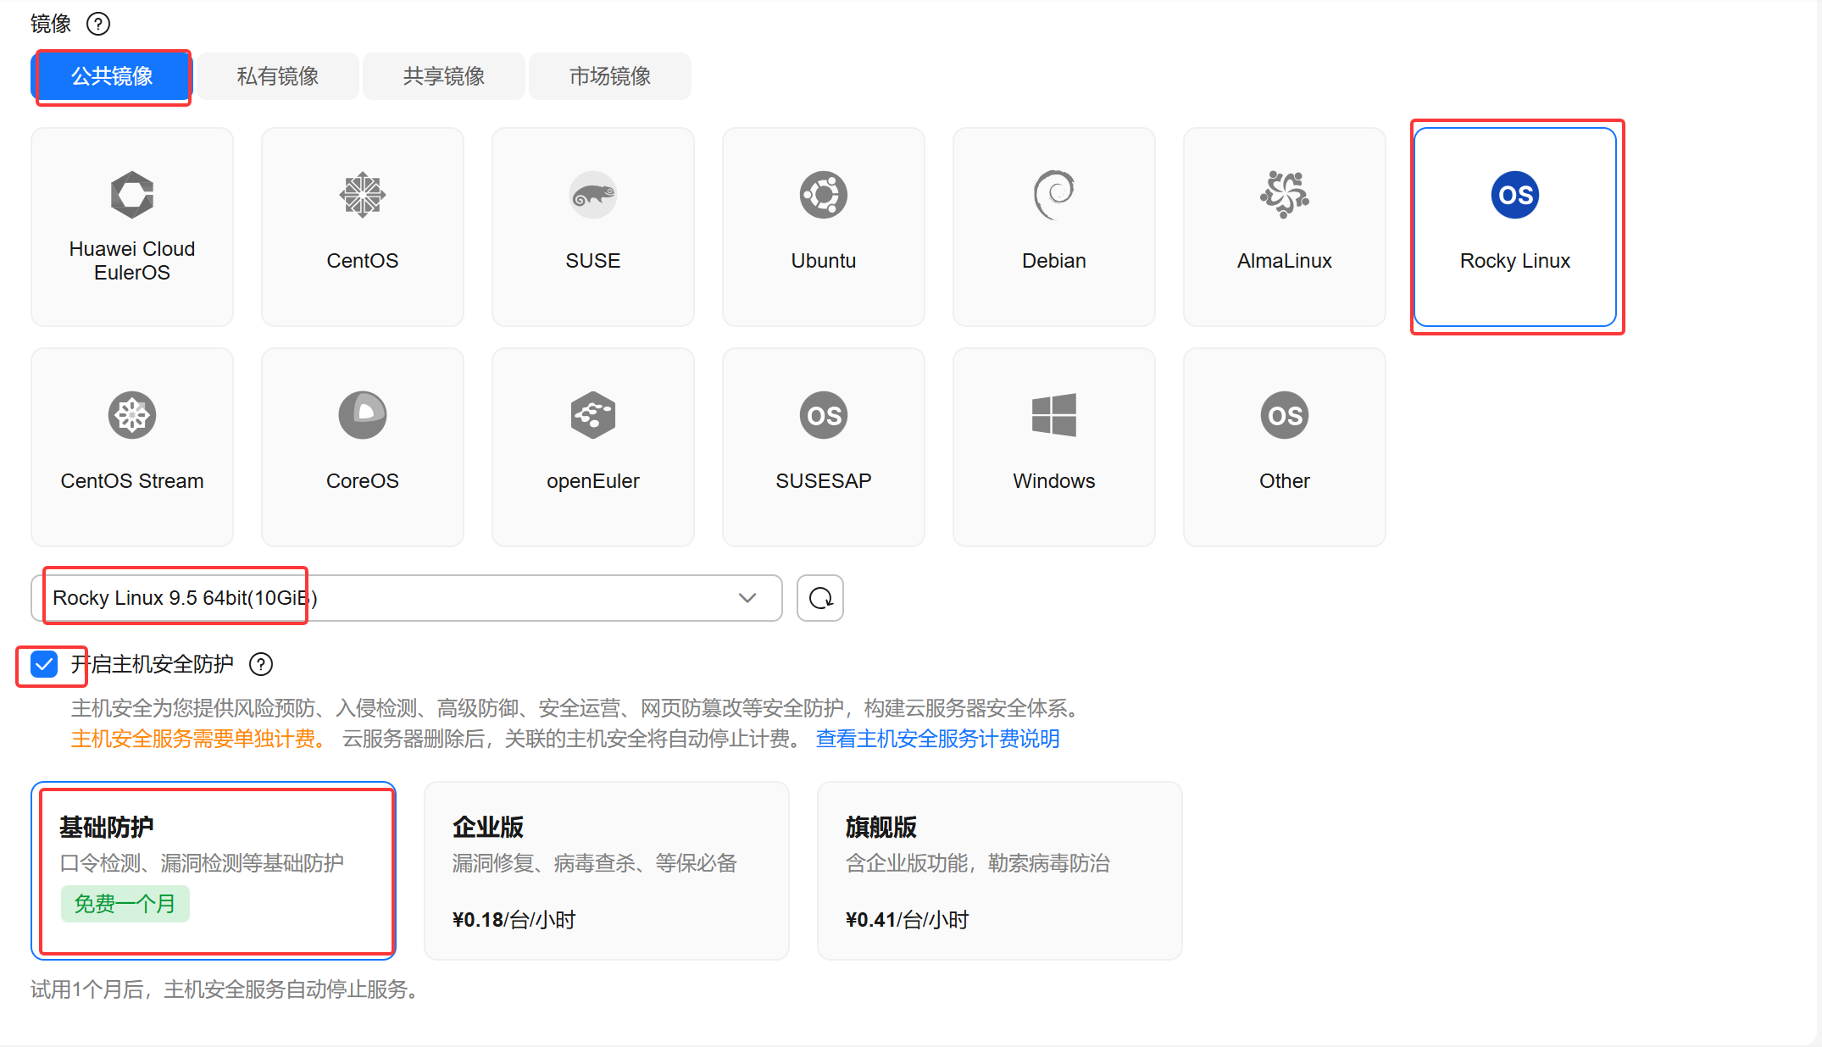The image size is (1822, 1047).
Task: Select the 旗舰版 plan card
Action: [1000, 871]
